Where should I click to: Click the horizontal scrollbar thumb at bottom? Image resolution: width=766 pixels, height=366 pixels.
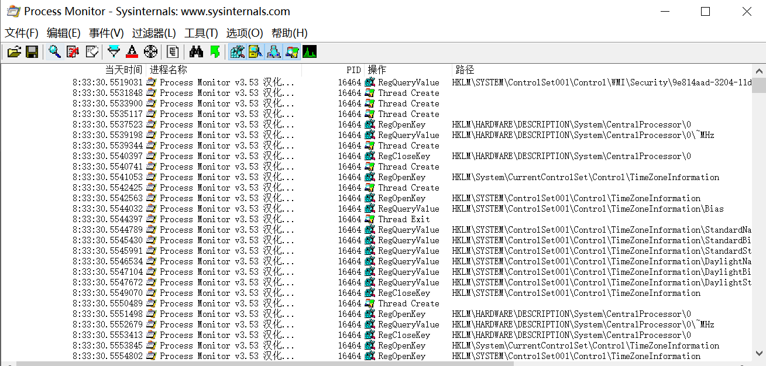265,363
